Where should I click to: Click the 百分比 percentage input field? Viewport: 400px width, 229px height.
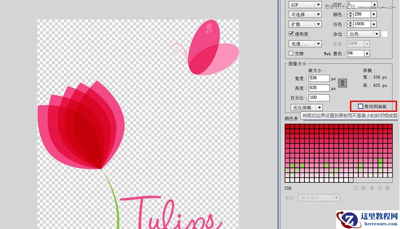(x=319, y=98)
